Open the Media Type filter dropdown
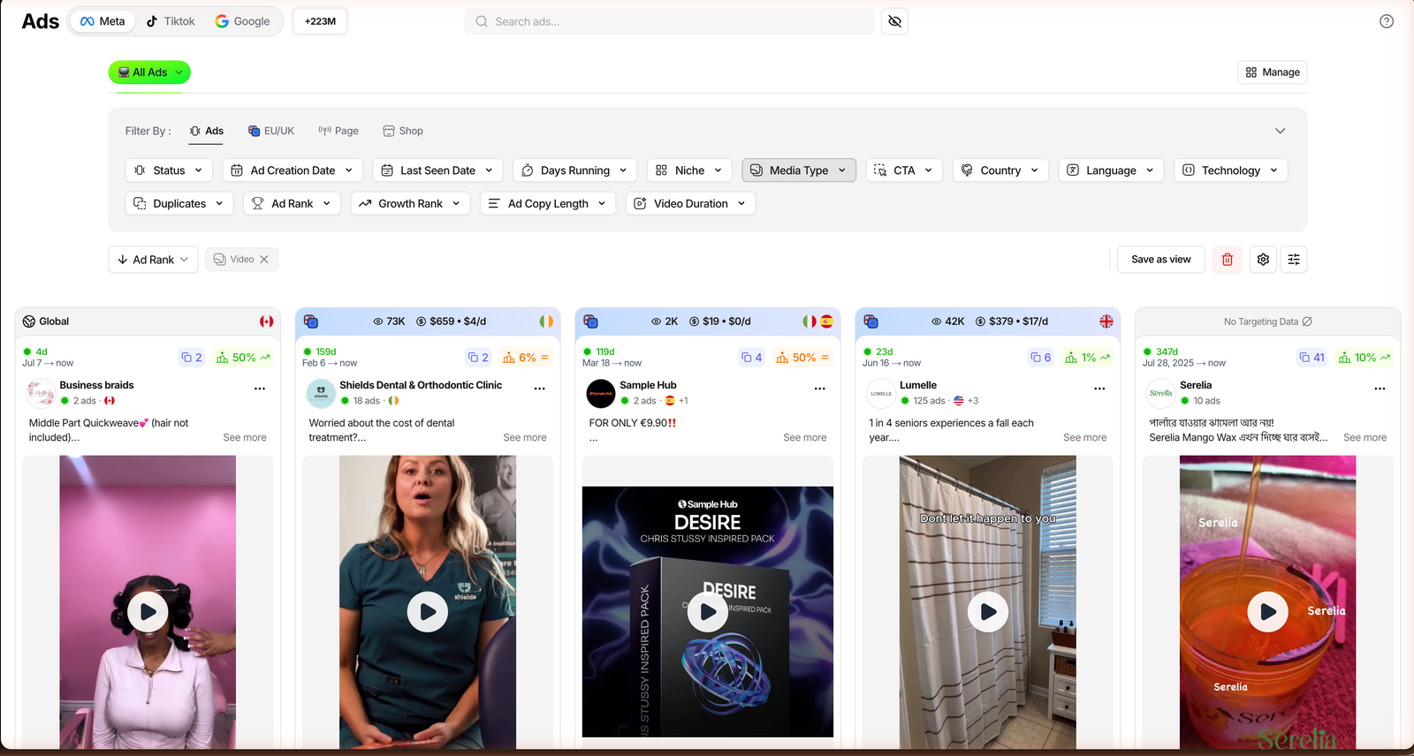Image resolution: width=1414 pixels, height=756 pixels. coord(799,170)
